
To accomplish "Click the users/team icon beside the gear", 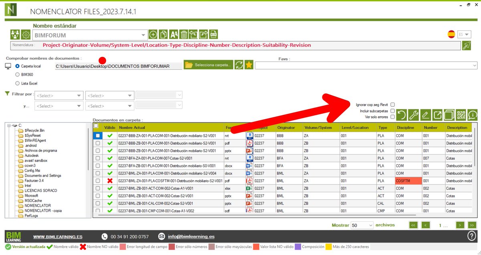I will tap(15, 34).
